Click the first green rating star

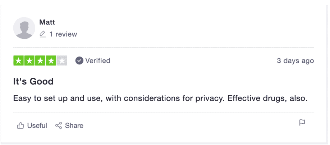point(19,61)
